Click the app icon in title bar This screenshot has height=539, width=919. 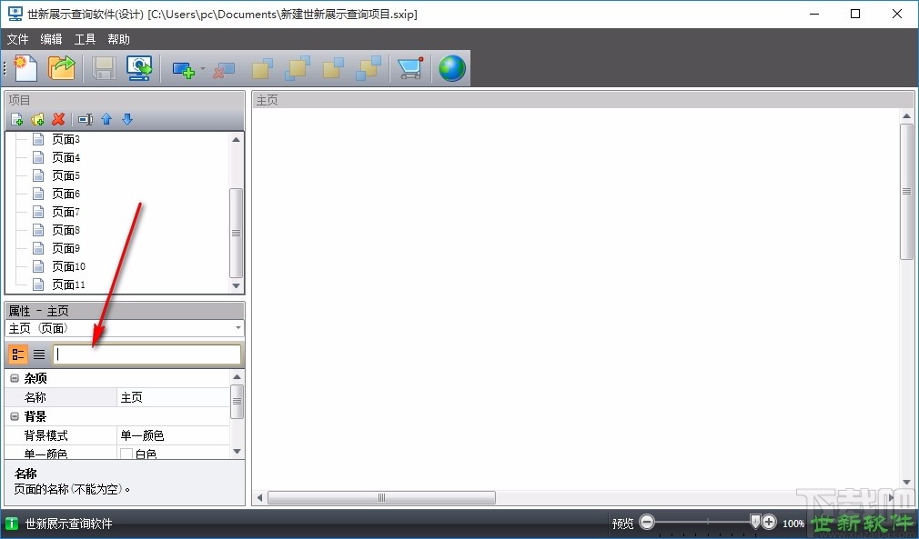click(15, 14)
